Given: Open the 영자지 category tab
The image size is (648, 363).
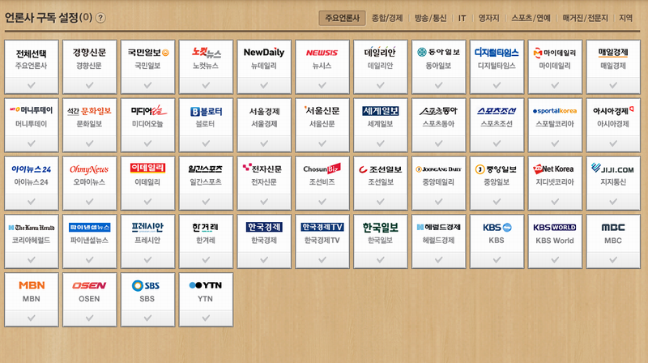Looking at the screenshot, I should click(489, 18).
